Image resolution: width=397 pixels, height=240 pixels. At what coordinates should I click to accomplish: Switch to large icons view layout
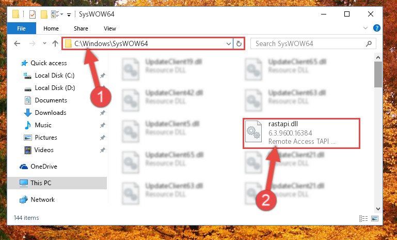375,218
